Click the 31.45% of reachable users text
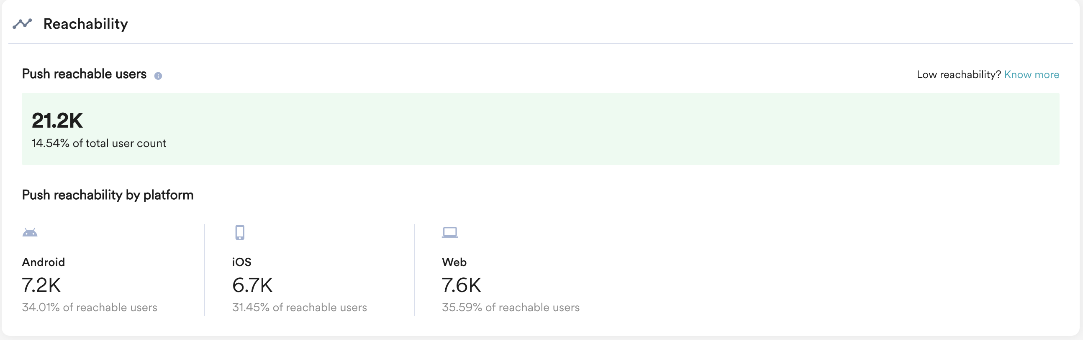This screenshot has width=1083, height=340. [299, 307]
